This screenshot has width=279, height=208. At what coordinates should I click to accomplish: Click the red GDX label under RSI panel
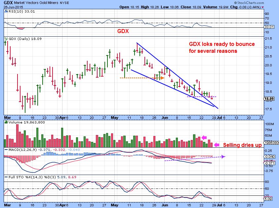123,31
